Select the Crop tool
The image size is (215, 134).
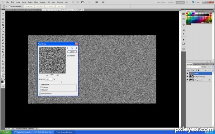[x=3, y=25]
